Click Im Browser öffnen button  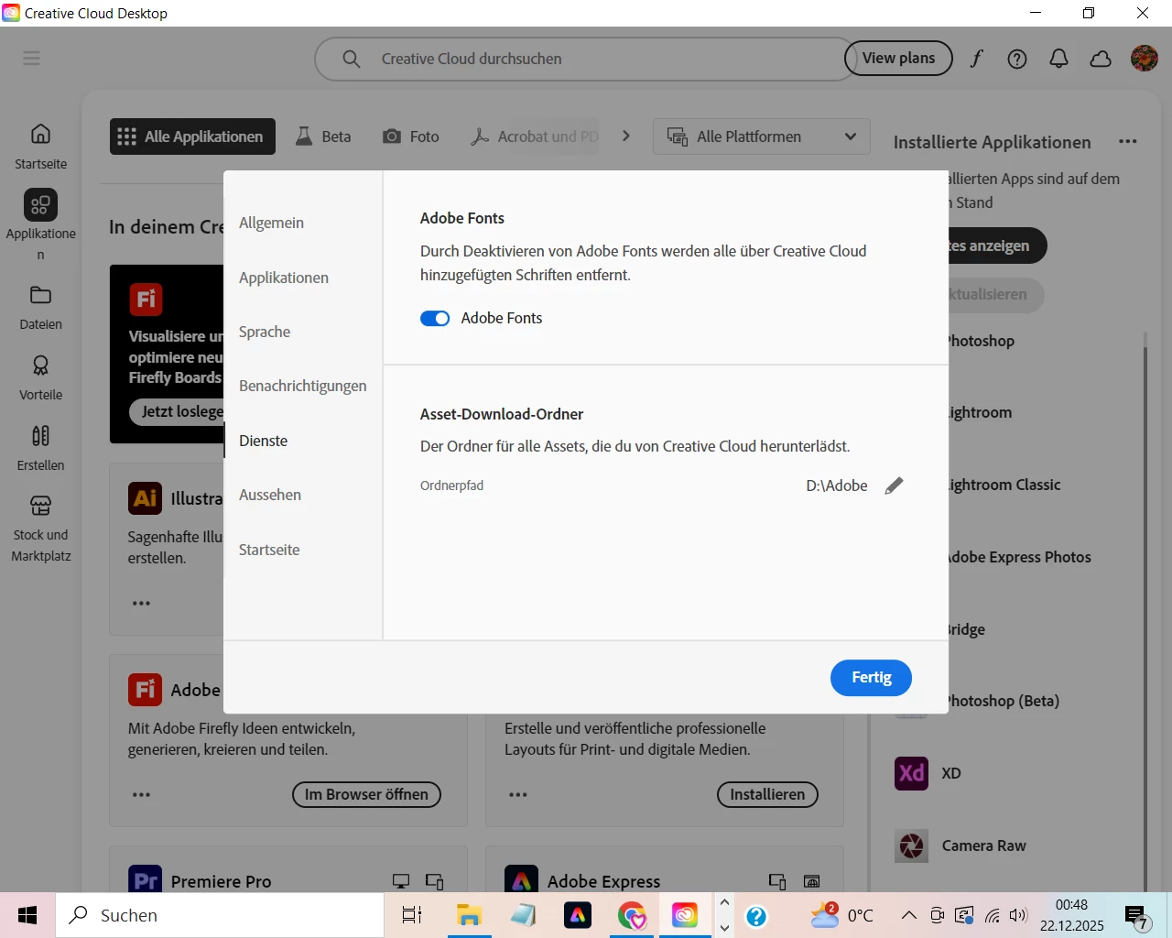tap(366, 795)
